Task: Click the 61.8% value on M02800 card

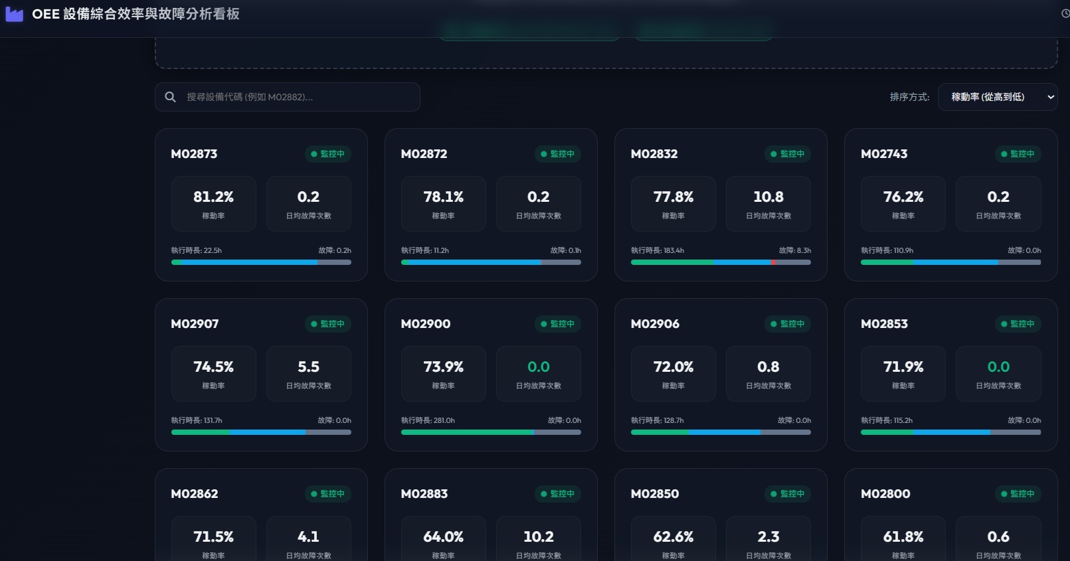Action: [903, 537]
